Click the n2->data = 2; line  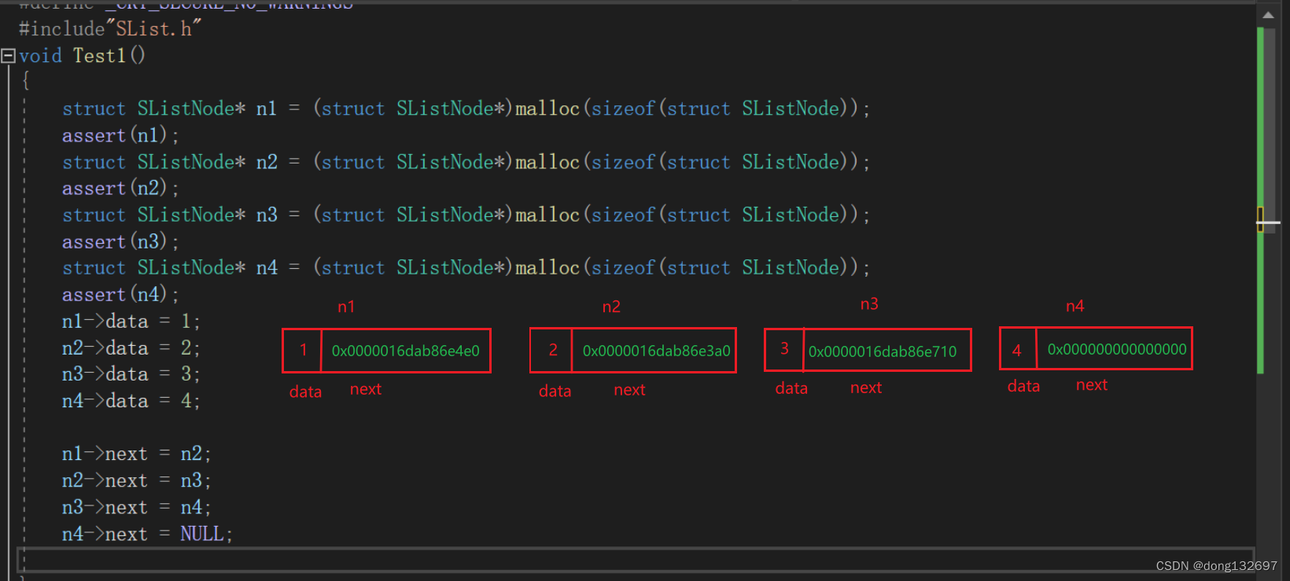(x=131, y=348)
